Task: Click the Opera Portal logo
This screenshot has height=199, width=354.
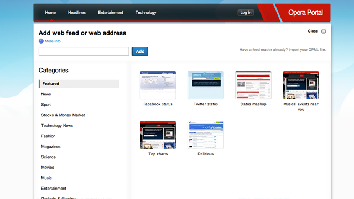Action: pyautogui.click(x=305, y=13)
